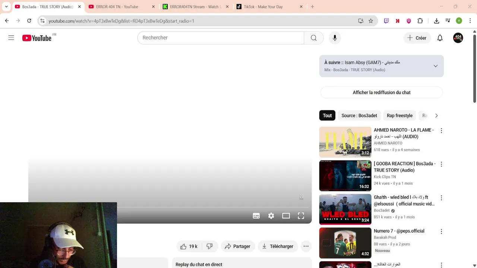Select the Source : Bos3adet filter chip
The width and height of the screenshot is (477, 268).
point(359,116)
